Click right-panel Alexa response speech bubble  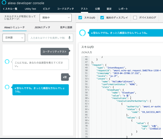(x=126, y=33)
